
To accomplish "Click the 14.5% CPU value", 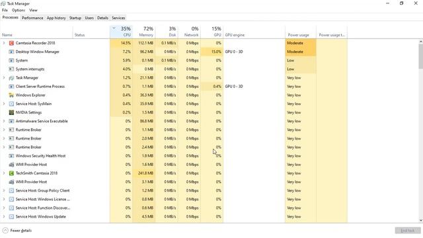I will click(126, 43).
